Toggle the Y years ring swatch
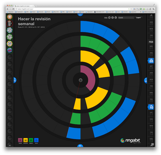This screenshot has height=155, width=161. [20, 140]
